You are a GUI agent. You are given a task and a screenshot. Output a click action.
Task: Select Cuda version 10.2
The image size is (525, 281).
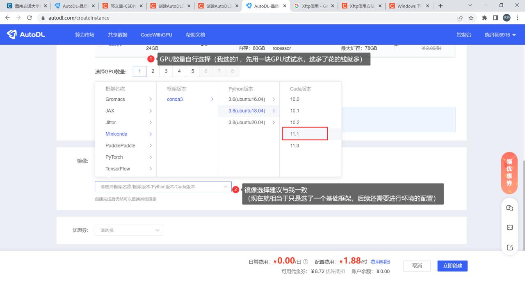click(x=310, y=122)
